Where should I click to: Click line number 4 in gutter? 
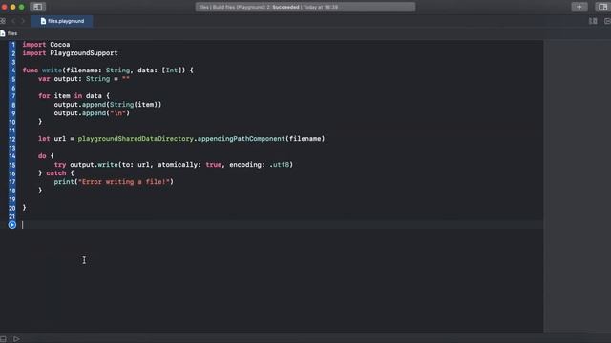pos(12,71)
